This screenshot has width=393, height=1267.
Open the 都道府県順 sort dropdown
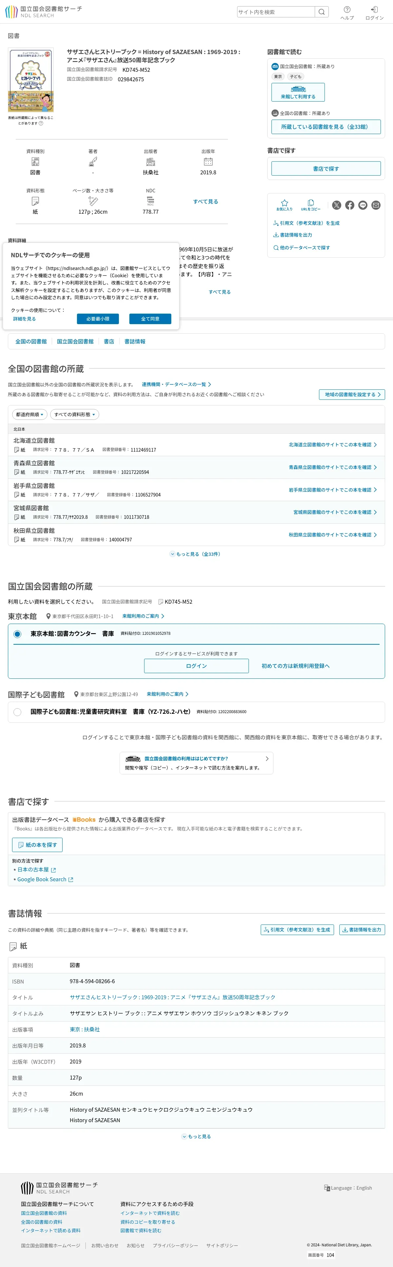29,415
